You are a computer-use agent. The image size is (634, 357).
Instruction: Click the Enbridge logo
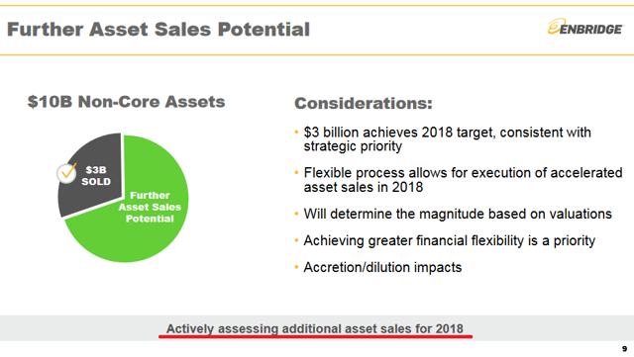585,27
